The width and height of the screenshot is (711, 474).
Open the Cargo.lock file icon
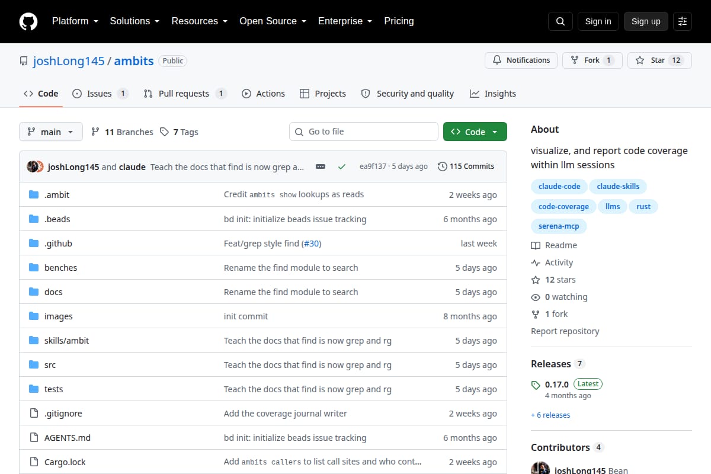pyautogui.click(x=34, y=462)
